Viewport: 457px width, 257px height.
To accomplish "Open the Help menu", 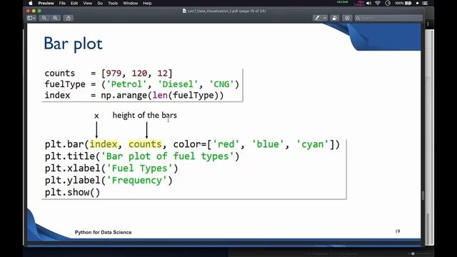I will tap(147, 3).
